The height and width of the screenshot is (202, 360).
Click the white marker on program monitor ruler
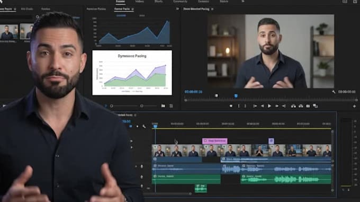(x=217, y=95)
